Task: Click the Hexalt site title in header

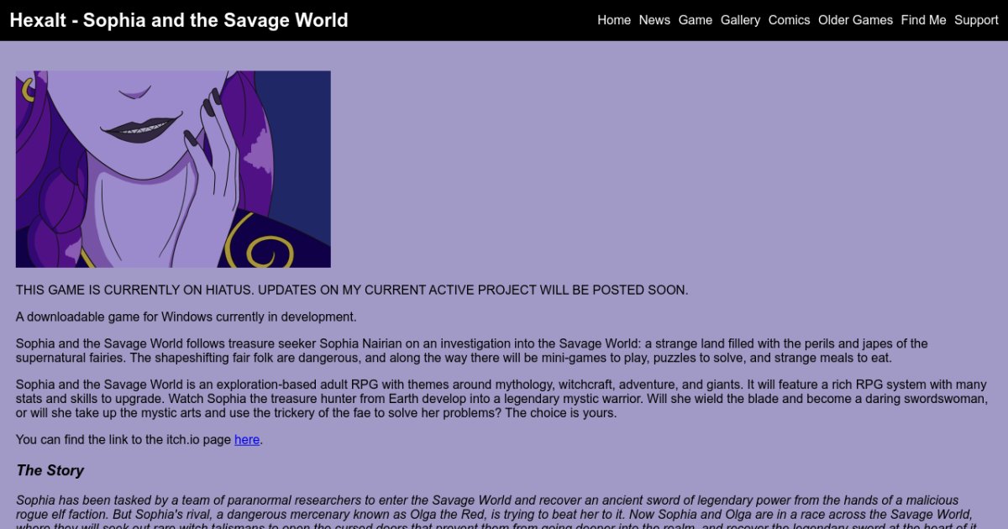Action: [x=179, y=20]
